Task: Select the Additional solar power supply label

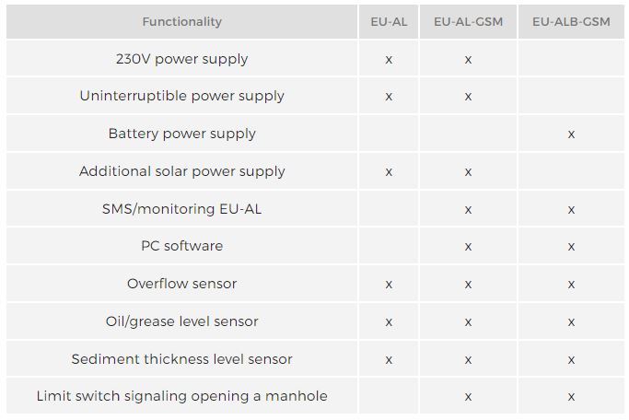Action: coord(182,171)
